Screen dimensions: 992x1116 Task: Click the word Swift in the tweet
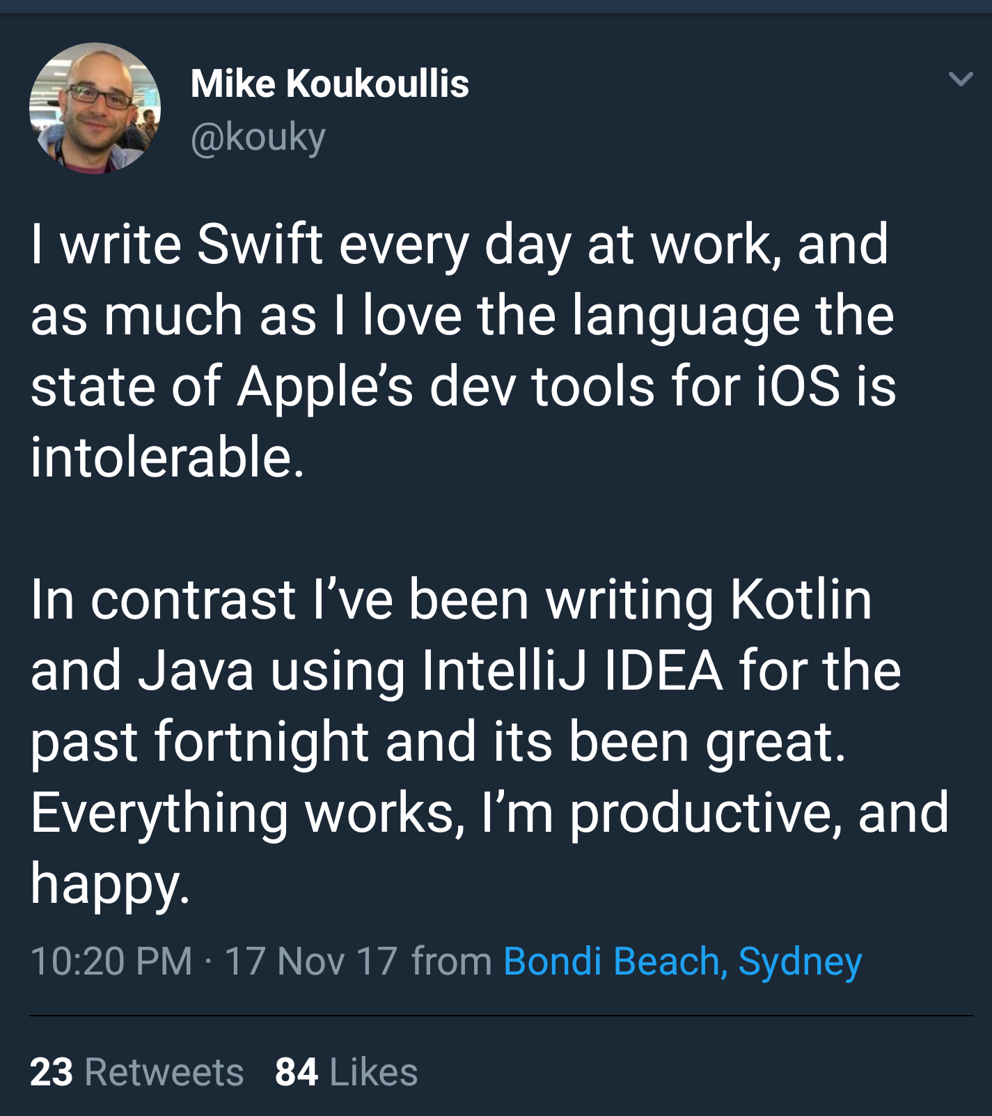(x=259, y=245)
